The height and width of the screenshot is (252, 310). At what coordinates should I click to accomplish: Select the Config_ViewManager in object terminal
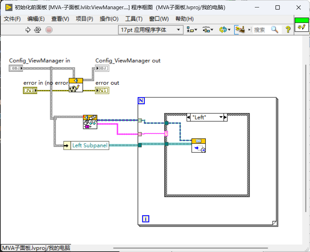click(16, 68)
